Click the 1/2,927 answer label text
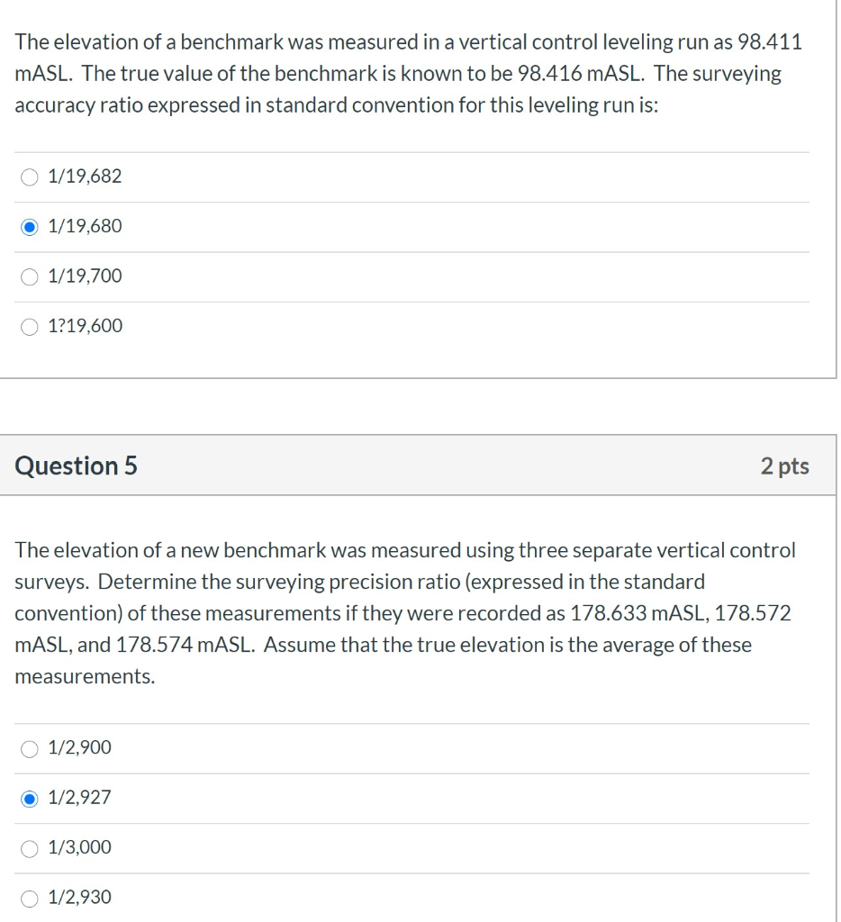 80,797
